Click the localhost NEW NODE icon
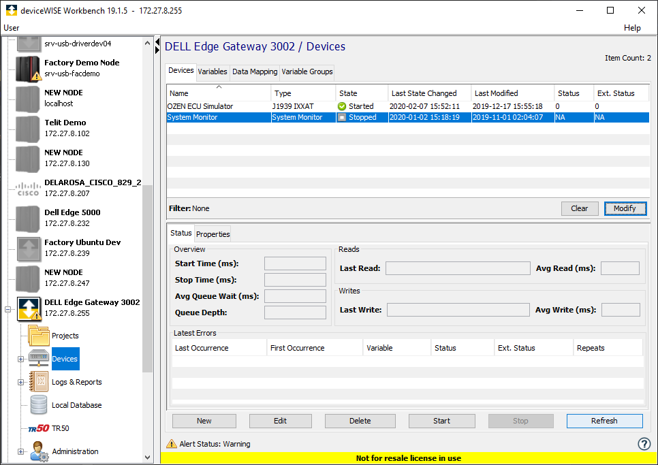Image resolution: width=658 pixels, height=465 pixels. [28, 99]
